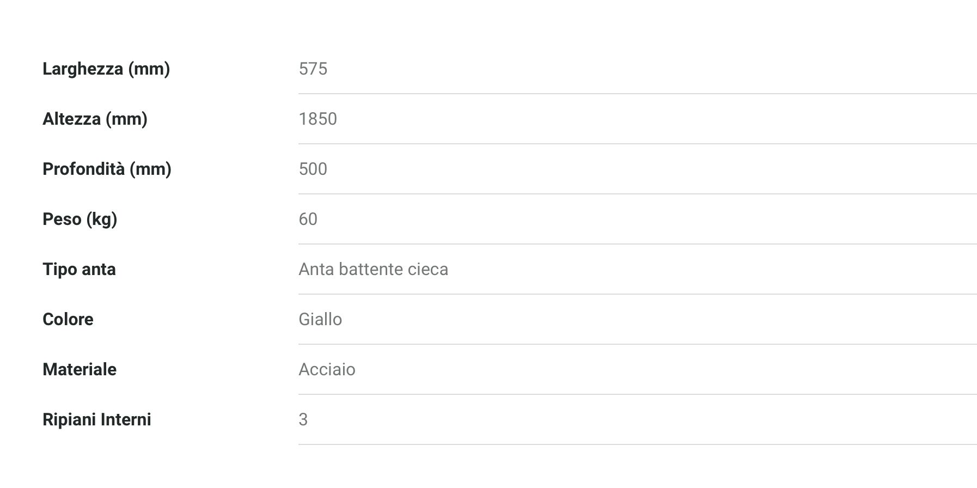Click the Altezza (mm) label
977x488 pixels.
click(95, 119)
